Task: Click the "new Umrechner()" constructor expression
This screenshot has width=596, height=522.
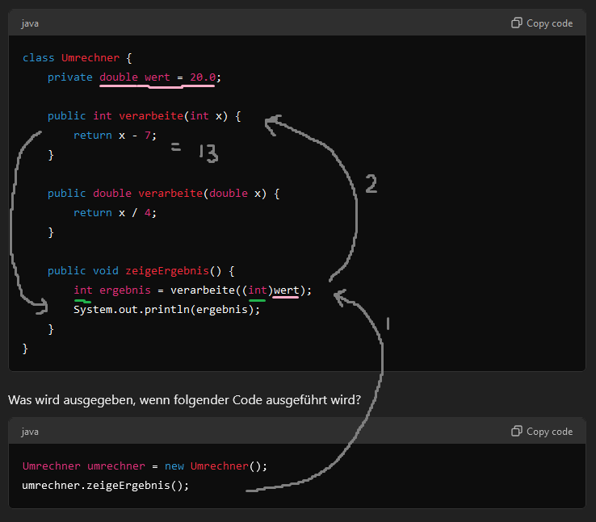Action: click(216, 466)
